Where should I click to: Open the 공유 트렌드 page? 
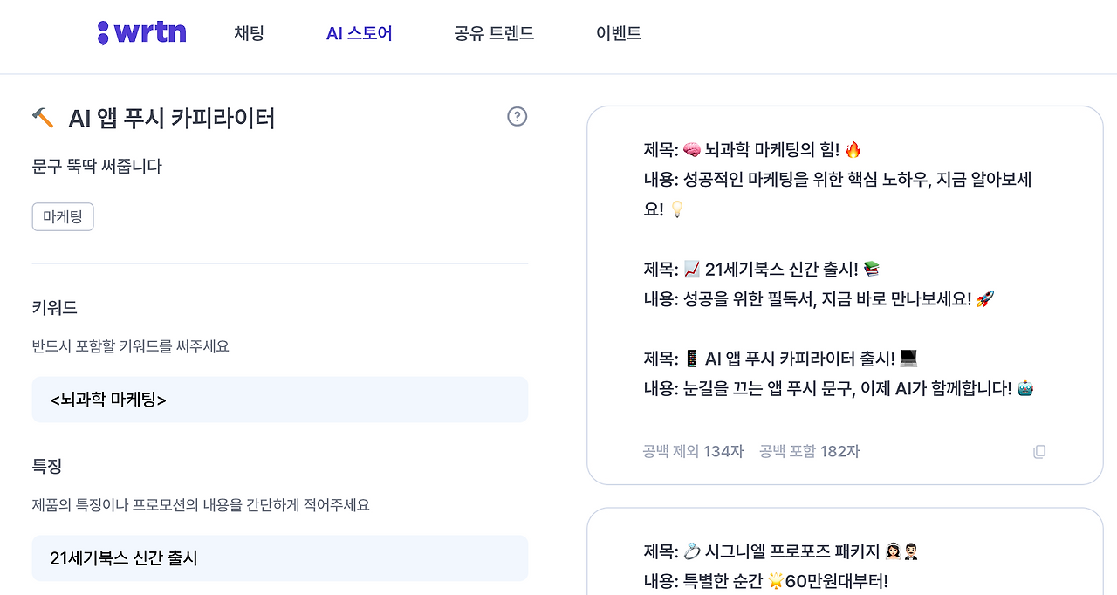[494, 32]
